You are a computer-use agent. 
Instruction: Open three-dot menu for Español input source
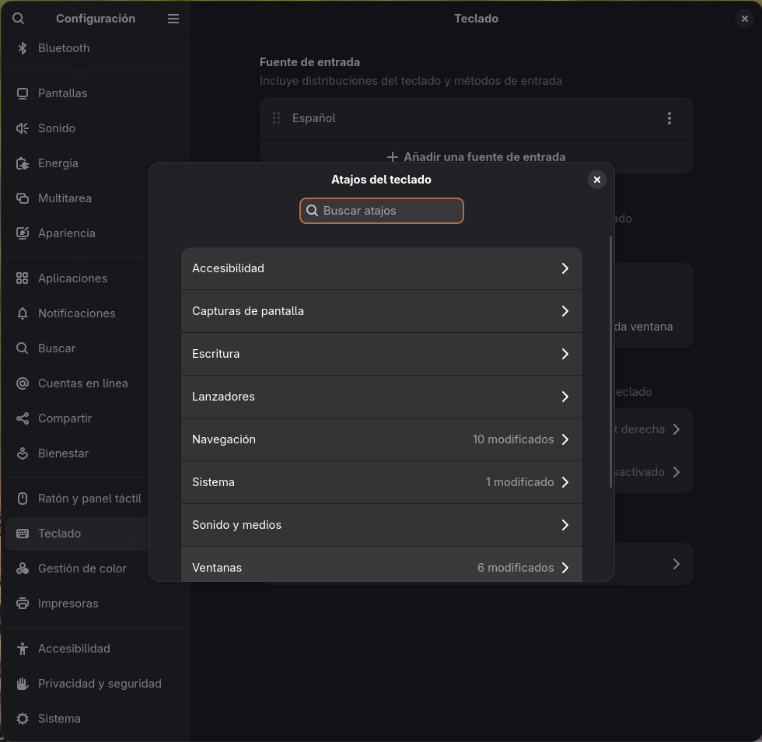tap(669, 118)
